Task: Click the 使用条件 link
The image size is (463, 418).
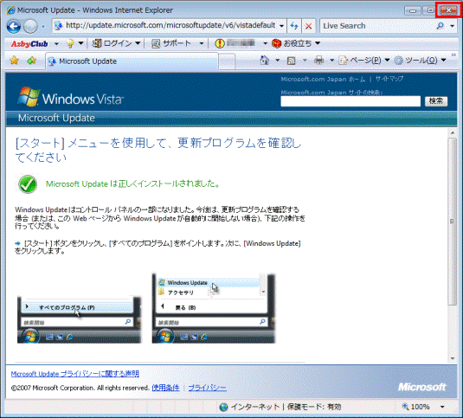Action: point(165,388)
